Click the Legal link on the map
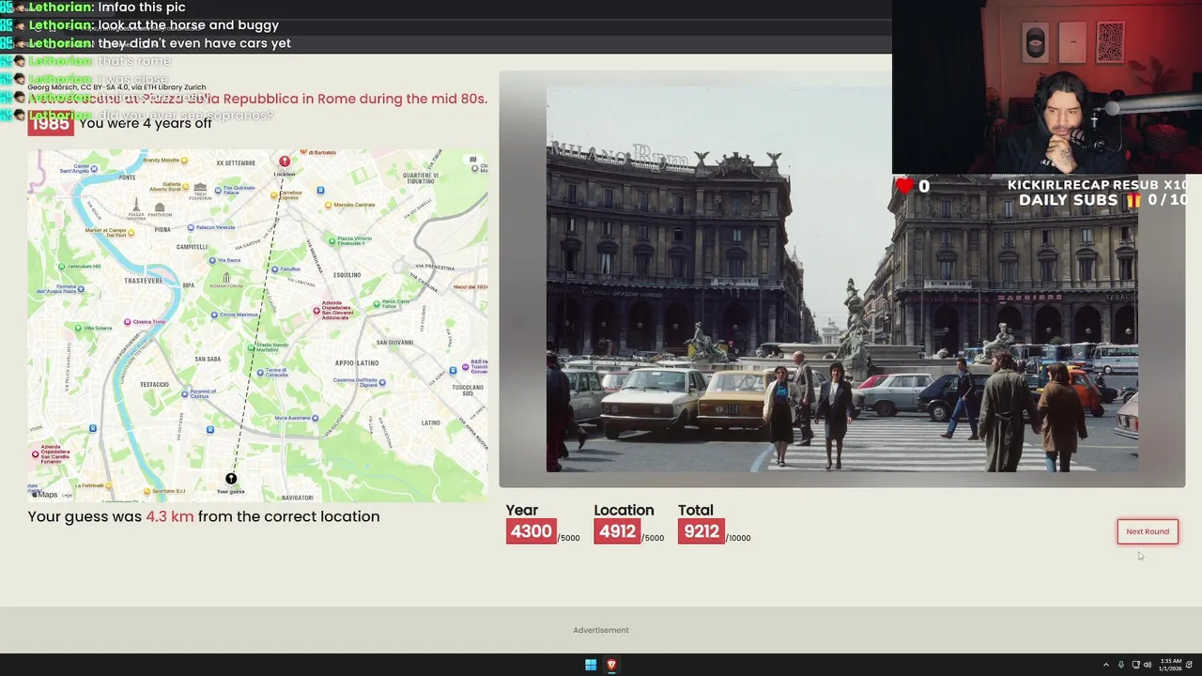The image size is (1202, 676). (x=67, y=495)
